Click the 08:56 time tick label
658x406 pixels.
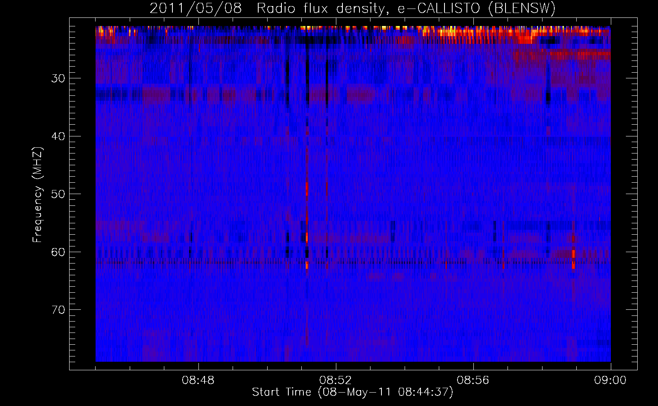click(x=473, y=380)
